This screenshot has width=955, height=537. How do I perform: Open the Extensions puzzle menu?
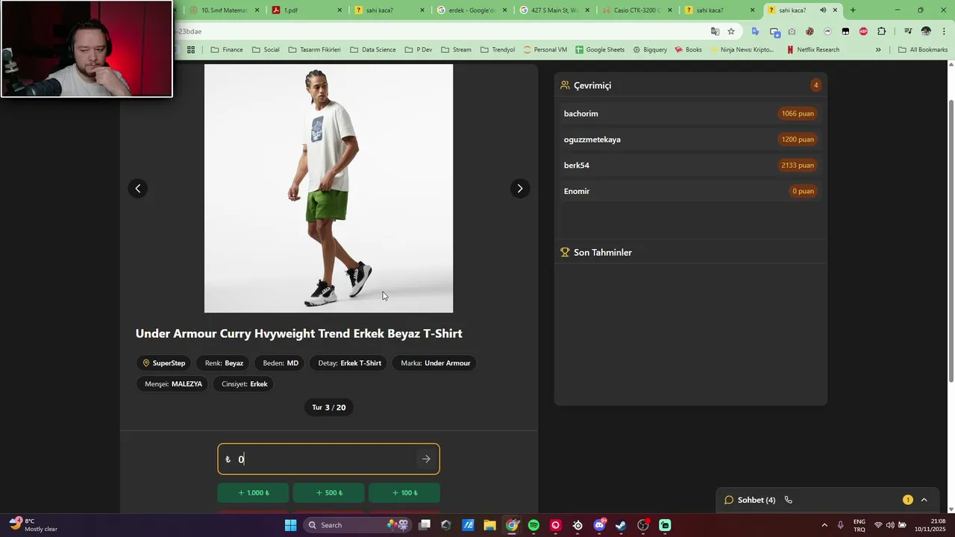point(882,31)
